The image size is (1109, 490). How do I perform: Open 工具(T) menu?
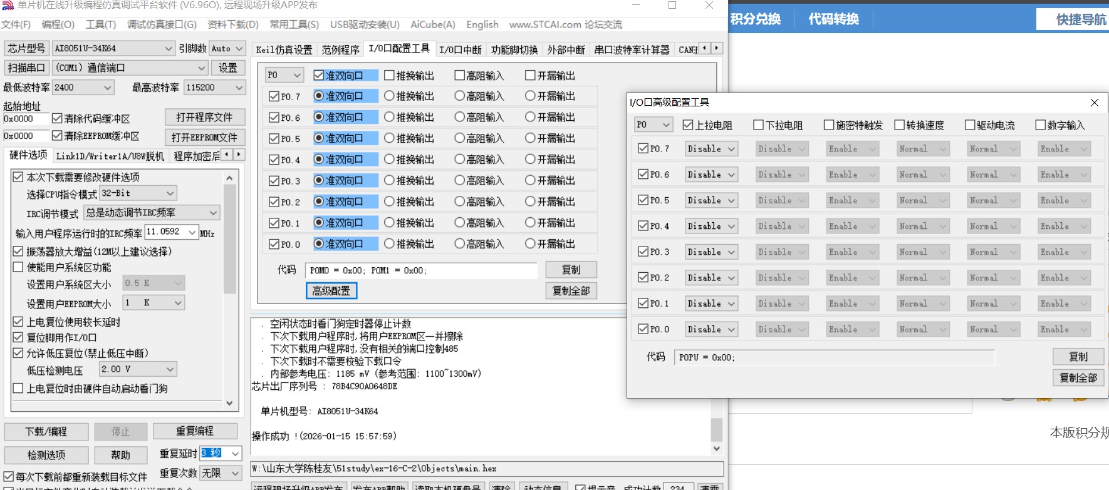(101, 24)
